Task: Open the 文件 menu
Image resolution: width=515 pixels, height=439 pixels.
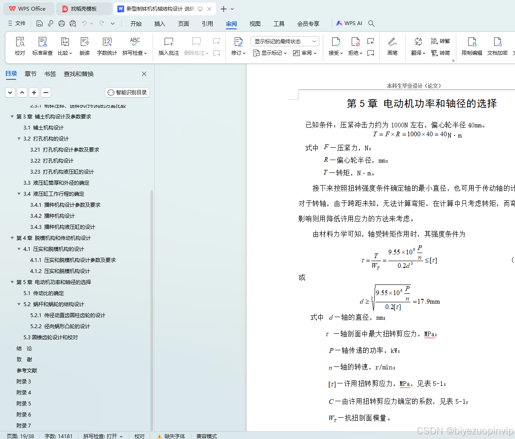Action: pyautogui.click(x=17, y=23)
